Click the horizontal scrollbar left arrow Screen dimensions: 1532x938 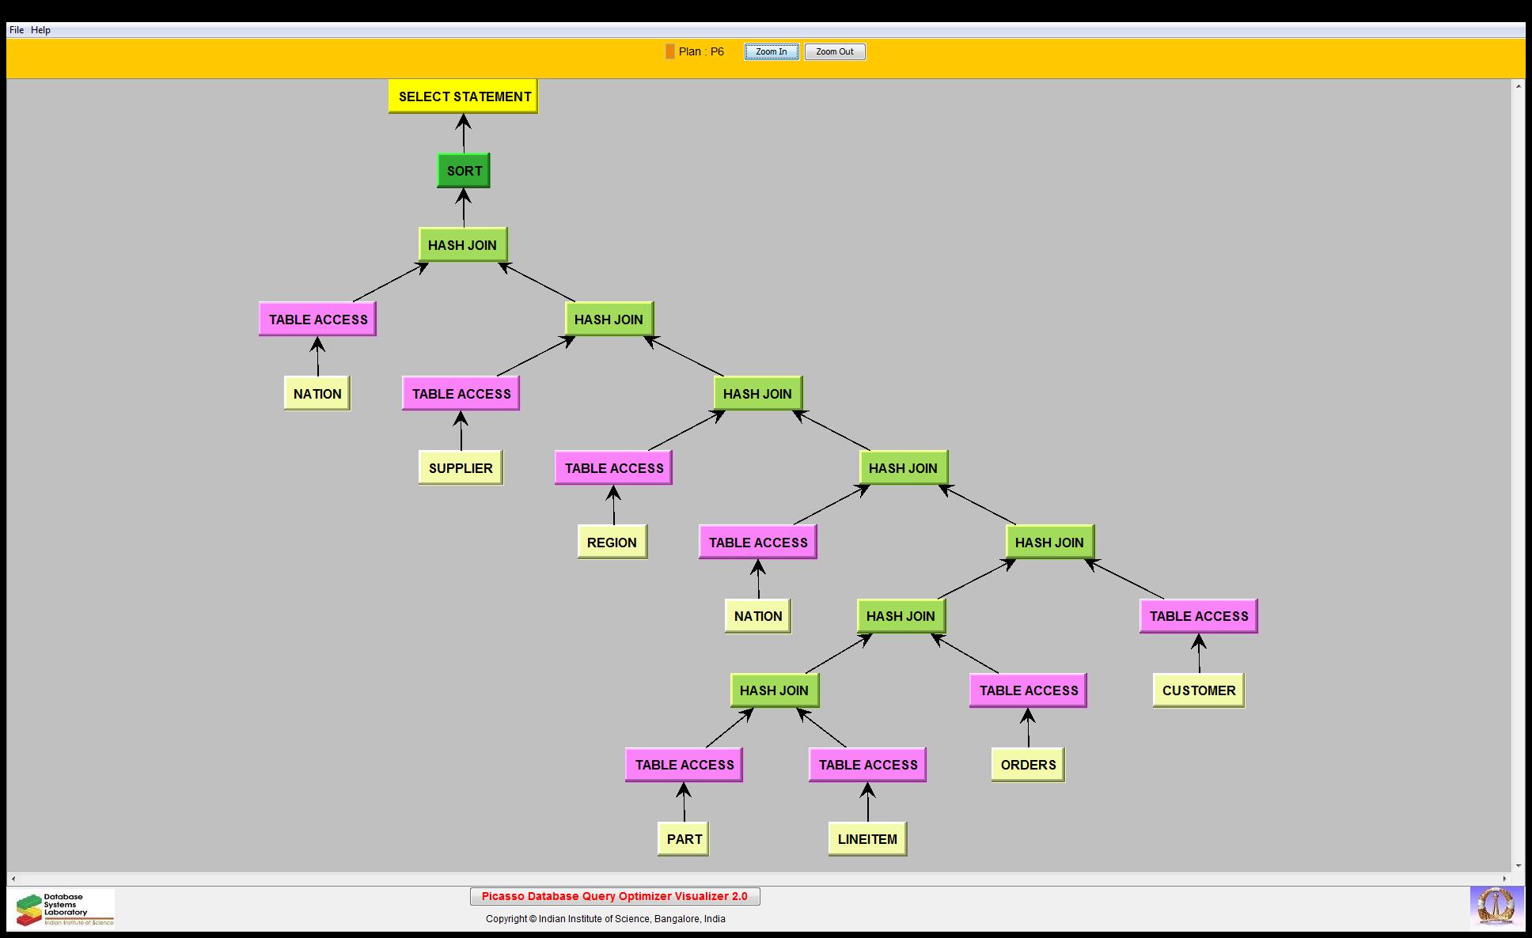[x=13, y=879]
